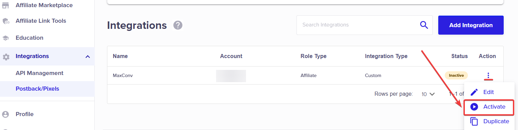This screenshot has width=518, height=130.
Task: Click the Affiliate Link Tools shield icon
Action: pyautogui.click(x=6, y=21)
